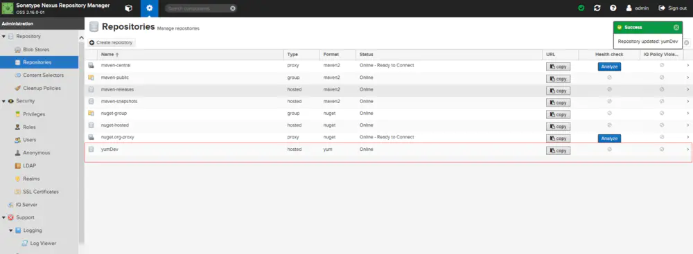The image size is (693, 254).
Task: Select the nuget-hosted repository name
Action: [114, 125]
